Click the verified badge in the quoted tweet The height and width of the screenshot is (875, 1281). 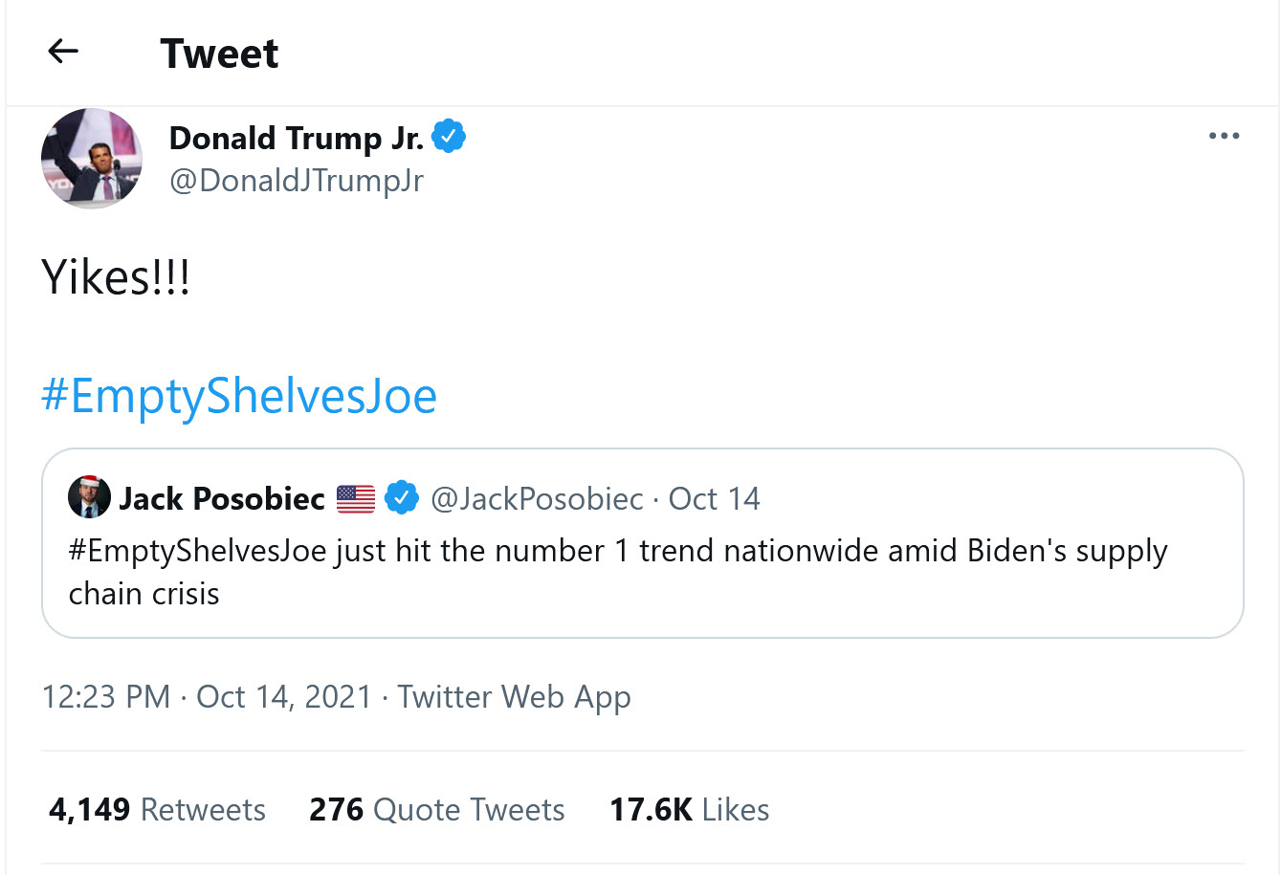pos(402,497)
